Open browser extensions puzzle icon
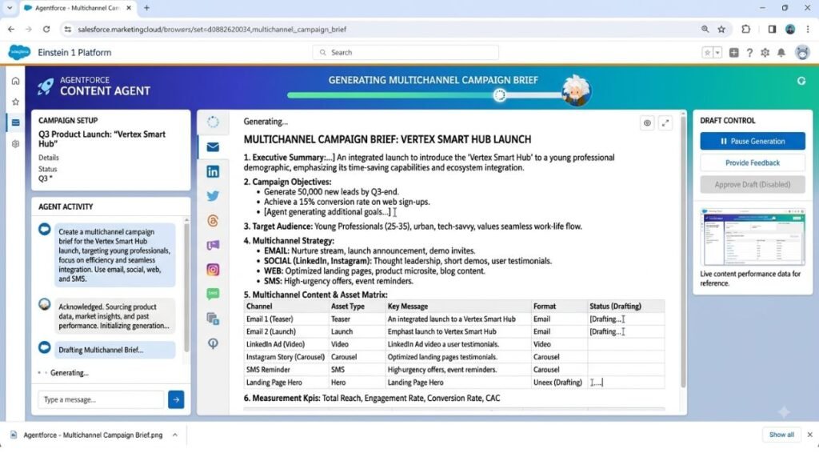 pyautogui.click(x=746, y=30)
